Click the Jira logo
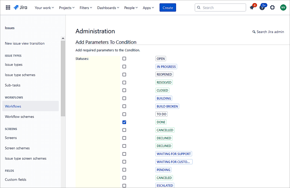Viewport: 290px width, 188px height. click(20, 7)
